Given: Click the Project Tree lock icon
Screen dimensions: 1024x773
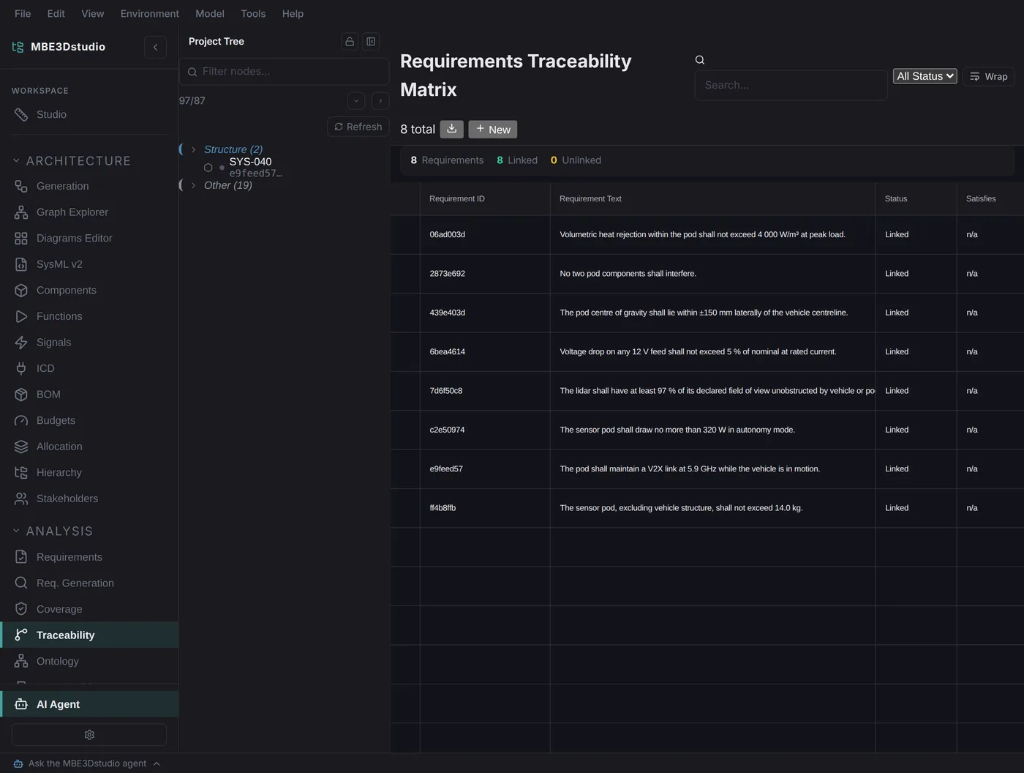Looking at the screenshot, I should (350, 42).
